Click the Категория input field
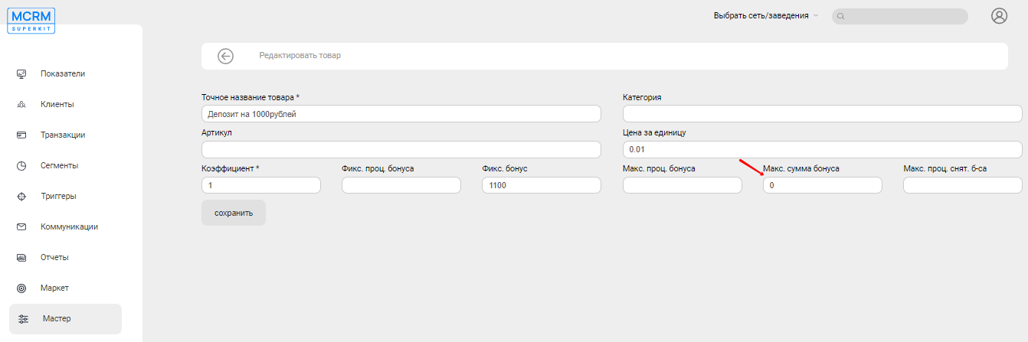The width and height of the screenshot is (1028, 342). [823, 114]
